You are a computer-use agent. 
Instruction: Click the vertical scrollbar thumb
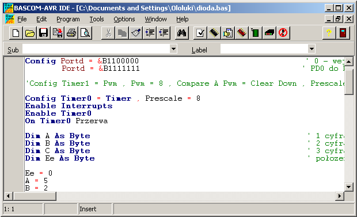pos(349,82)
